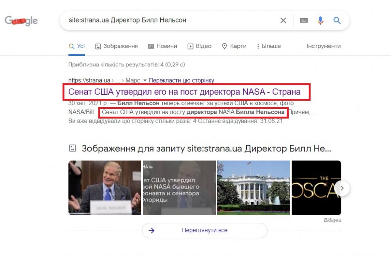This screenshot has width=391, height=256.
Task: Click the Переглянути все button
Action: [x=205, y=230]
